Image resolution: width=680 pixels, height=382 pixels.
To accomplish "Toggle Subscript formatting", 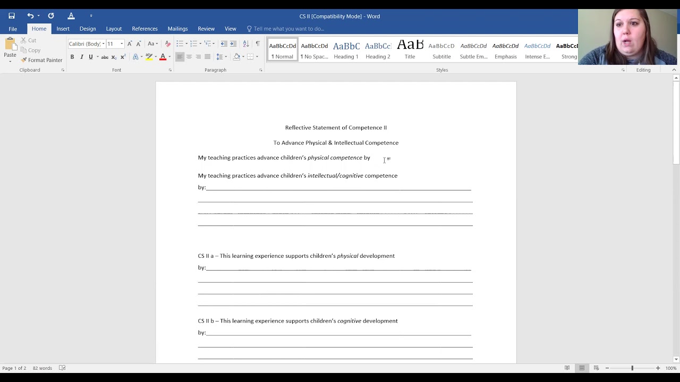I will click(x=114, y=57).
